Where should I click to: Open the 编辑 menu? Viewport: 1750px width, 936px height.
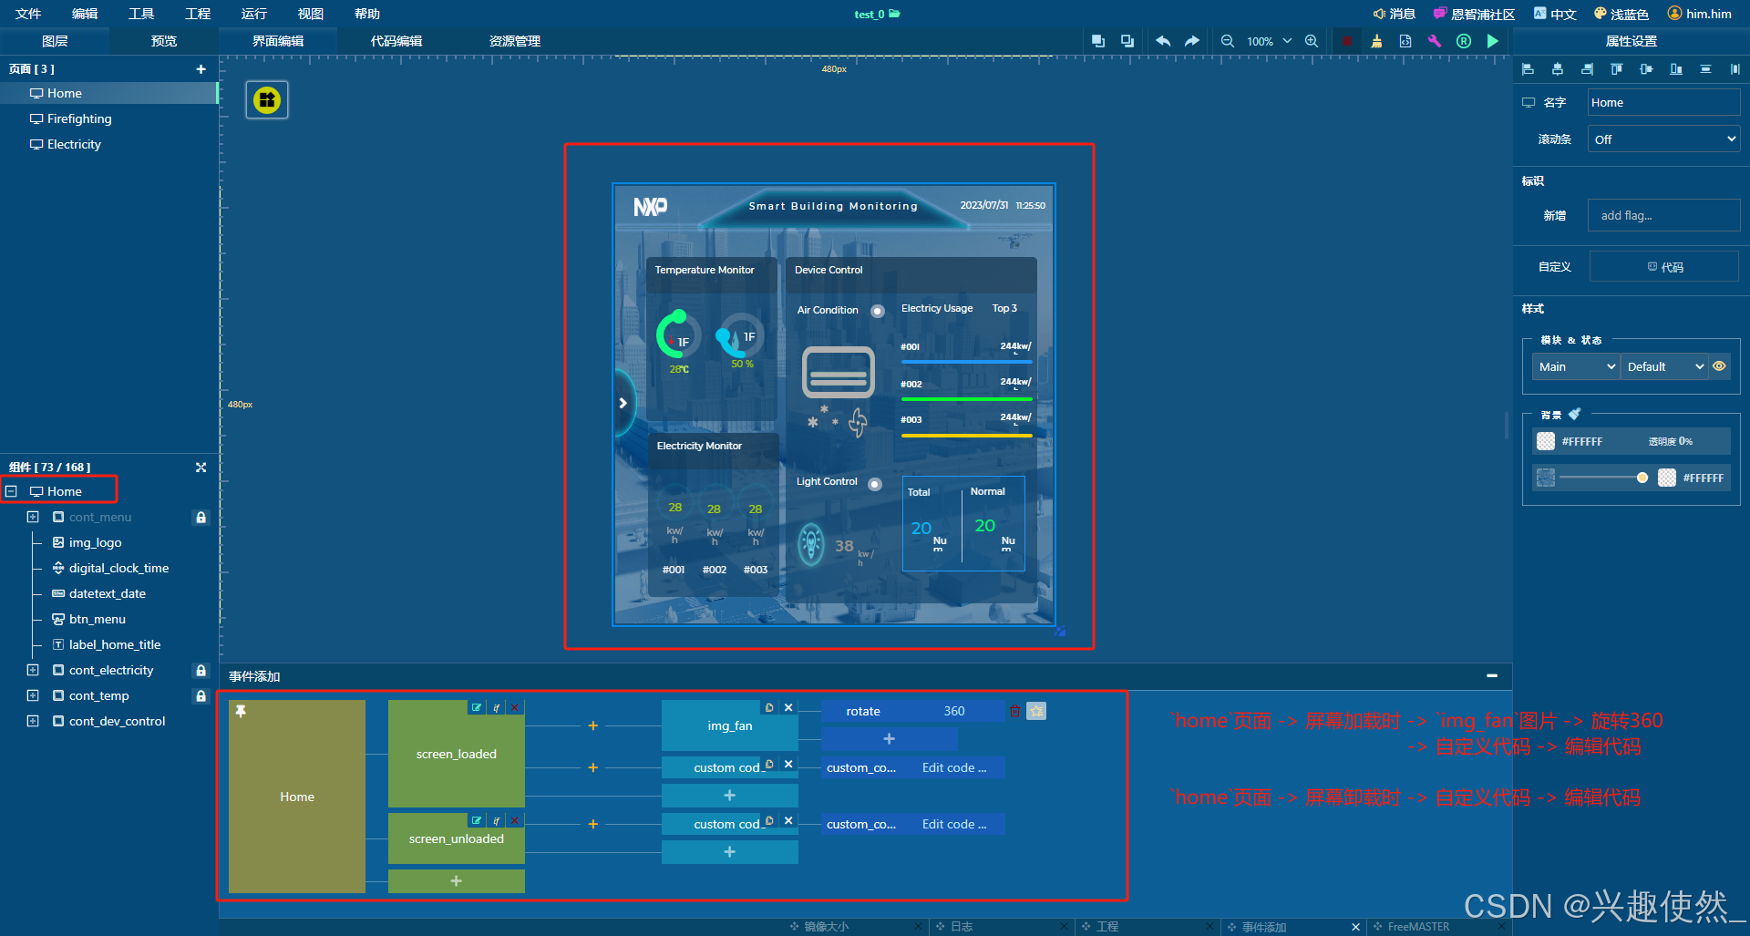85,14
